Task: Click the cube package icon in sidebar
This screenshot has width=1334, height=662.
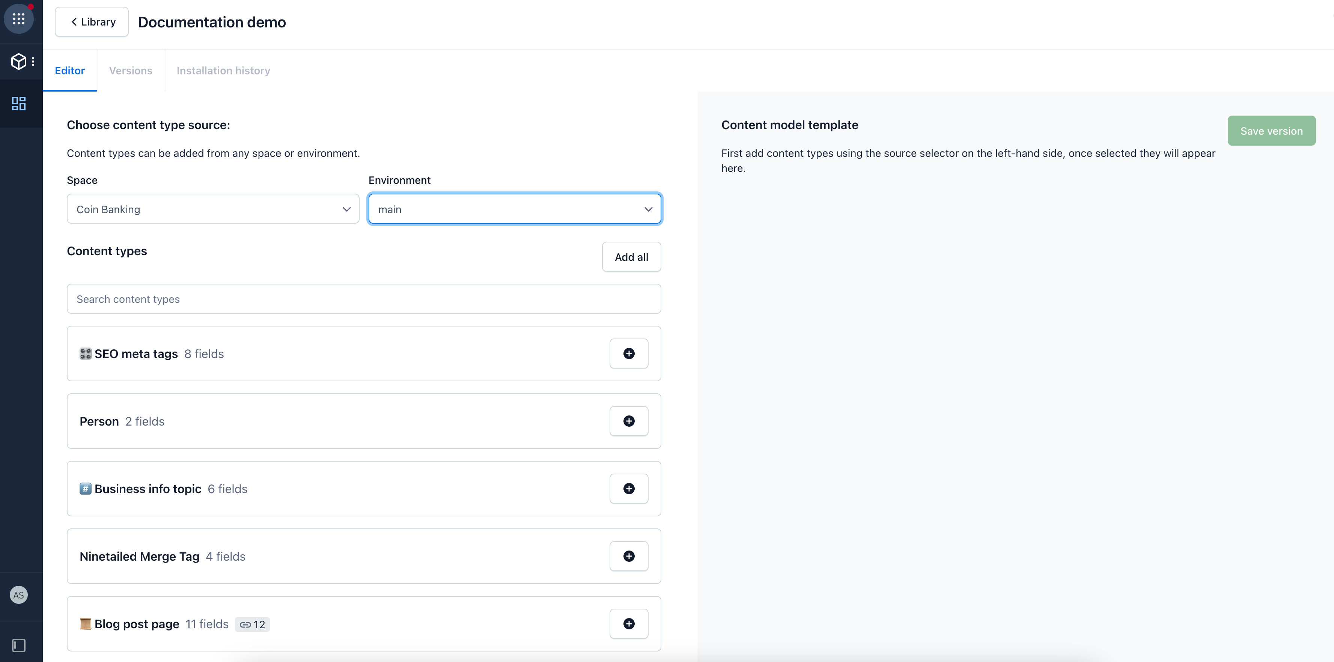Action: tap(19, 62)
